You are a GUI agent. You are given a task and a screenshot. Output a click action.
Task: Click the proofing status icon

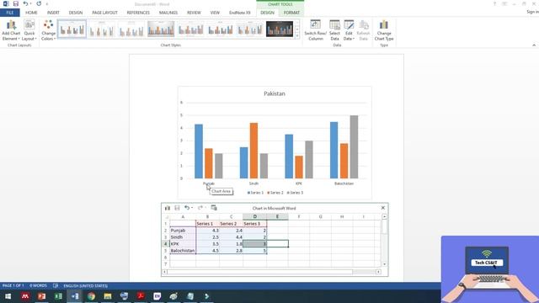[56, 286]
